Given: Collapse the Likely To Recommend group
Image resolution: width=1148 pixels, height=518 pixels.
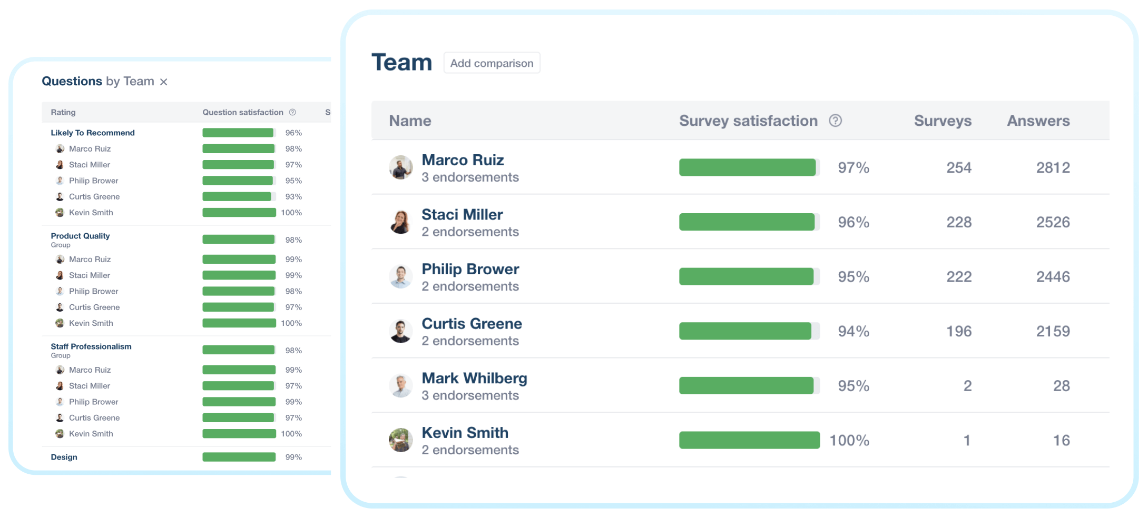Looking at the screenshot, I should coord(93,133).
